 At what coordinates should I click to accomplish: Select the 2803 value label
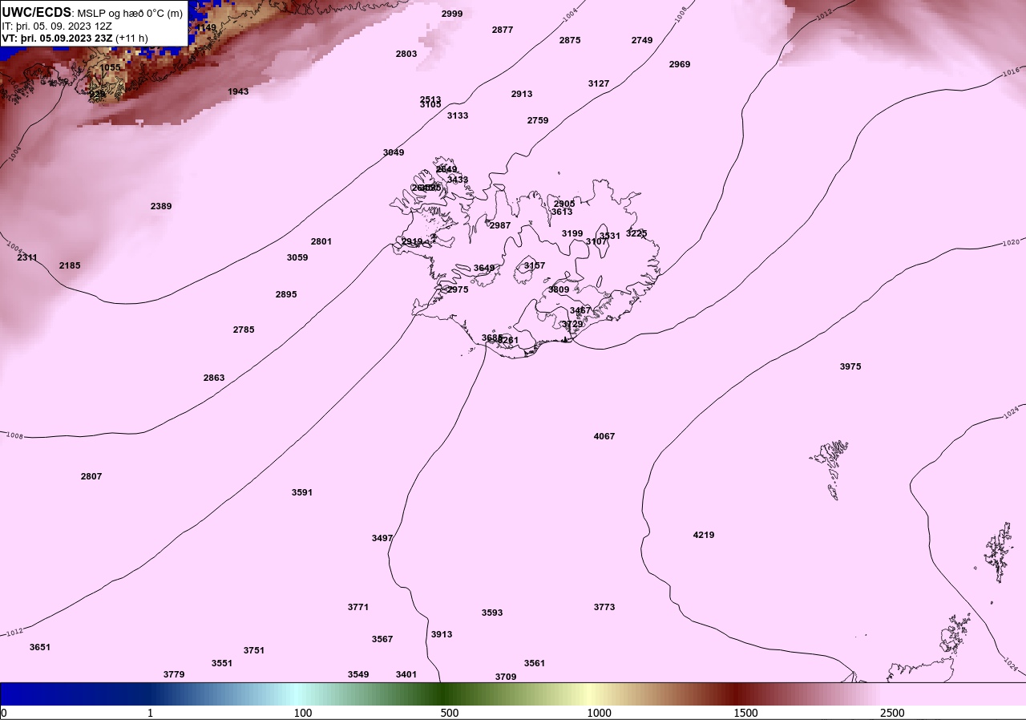click(x=406, y=54)
